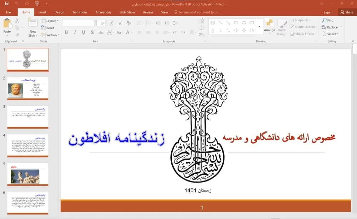Open the Animations tab
The width and height of the screenshot is (357, 219).
point(104,12)
